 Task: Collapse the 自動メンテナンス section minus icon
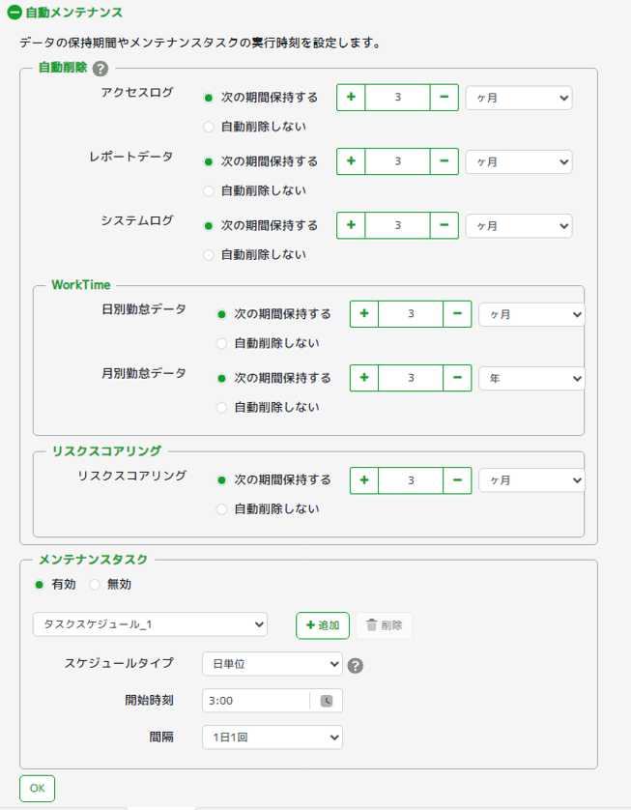point(14,13)
